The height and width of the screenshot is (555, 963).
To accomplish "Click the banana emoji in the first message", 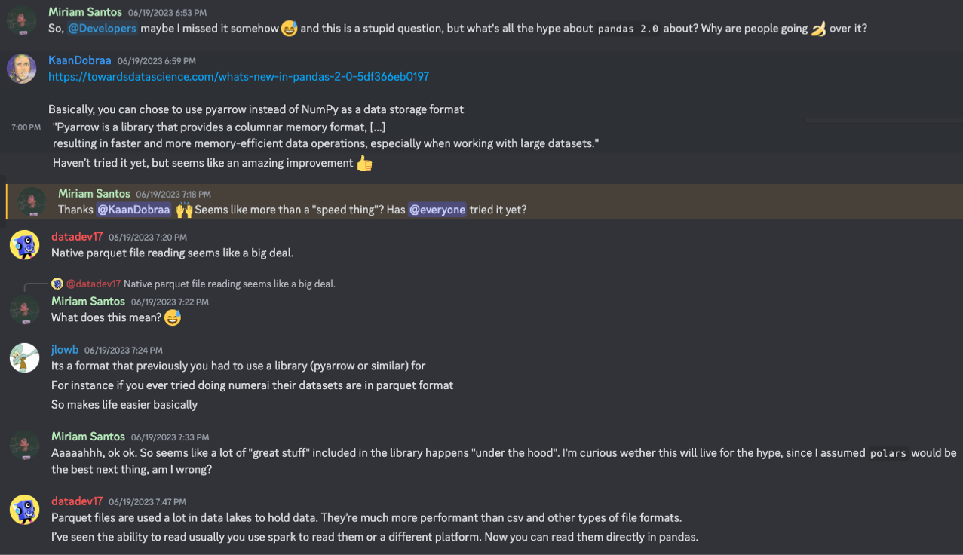I will (818, 29).
